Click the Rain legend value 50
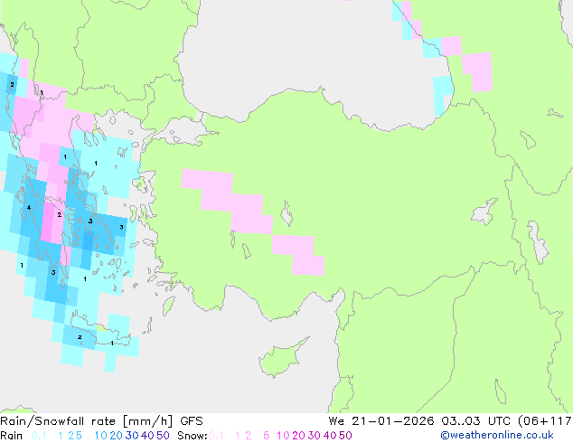This screenshot has width=573, height=443. (x=163, y=436)
